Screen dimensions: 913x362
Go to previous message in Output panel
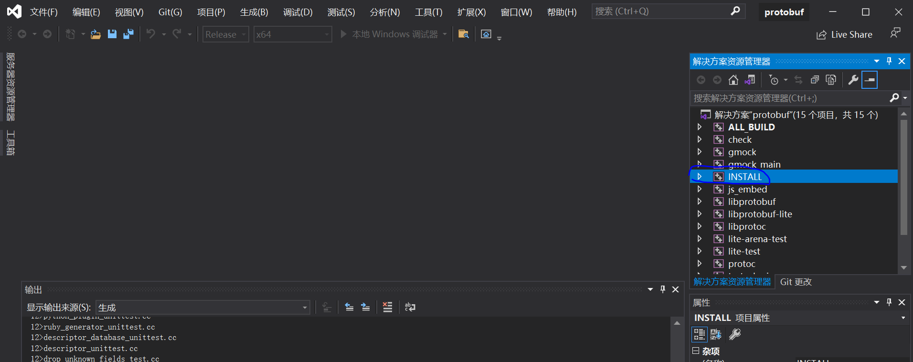[x=349, y=307]
